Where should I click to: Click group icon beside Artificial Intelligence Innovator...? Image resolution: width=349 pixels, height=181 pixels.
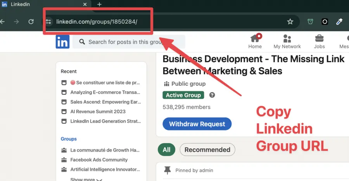point(64,170)
